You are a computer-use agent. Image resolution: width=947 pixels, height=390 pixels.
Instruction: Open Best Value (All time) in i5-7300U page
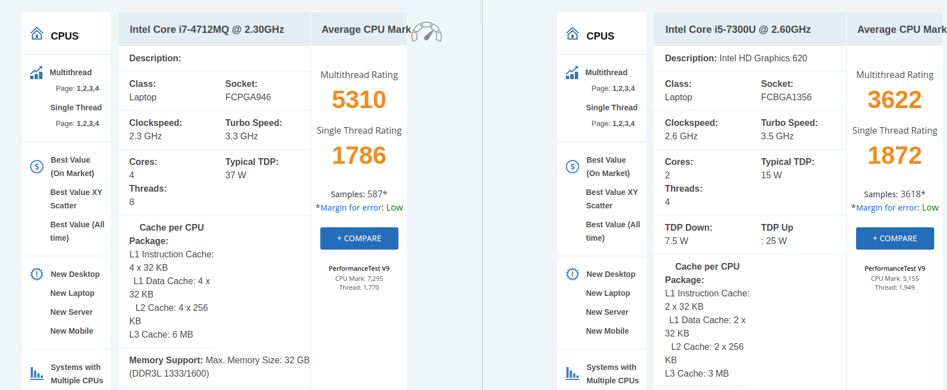613,231
